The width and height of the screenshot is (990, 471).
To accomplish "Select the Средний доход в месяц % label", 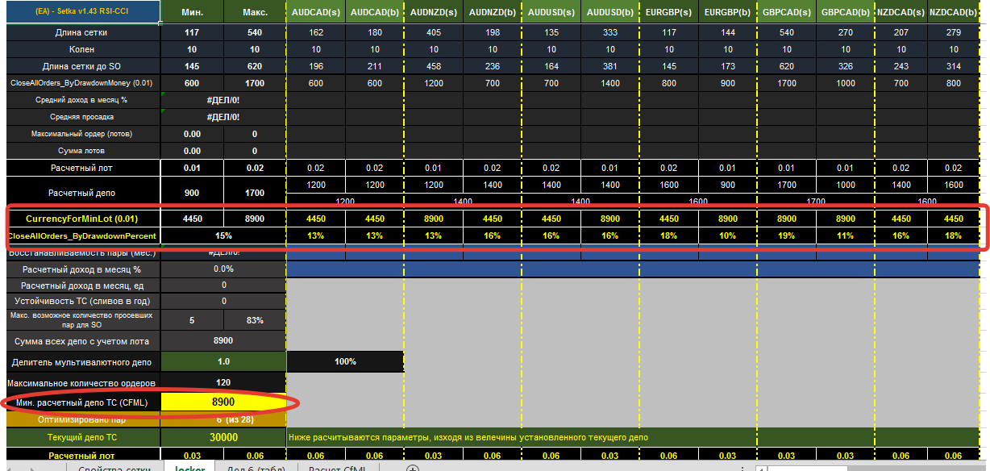I will pos(83,100).
